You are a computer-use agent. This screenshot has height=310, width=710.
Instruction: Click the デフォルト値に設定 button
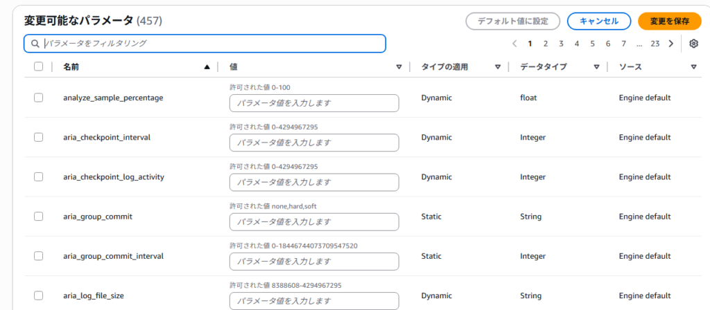(x=513, y=21)
